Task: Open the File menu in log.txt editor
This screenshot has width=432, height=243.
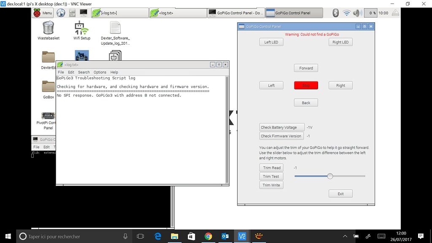Action: point(61,72)
